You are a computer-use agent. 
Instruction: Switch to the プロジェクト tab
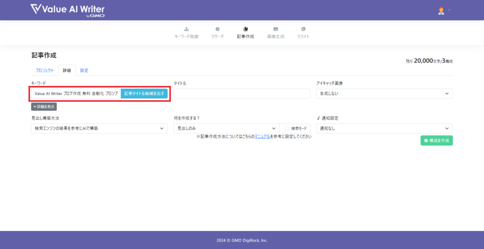click(x=45, y=71)
